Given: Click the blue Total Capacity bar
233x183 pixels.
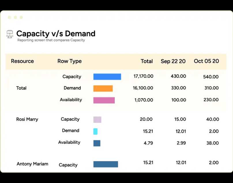Looking at the screenshot, I should pyautogui.click(x=107, y=77).
